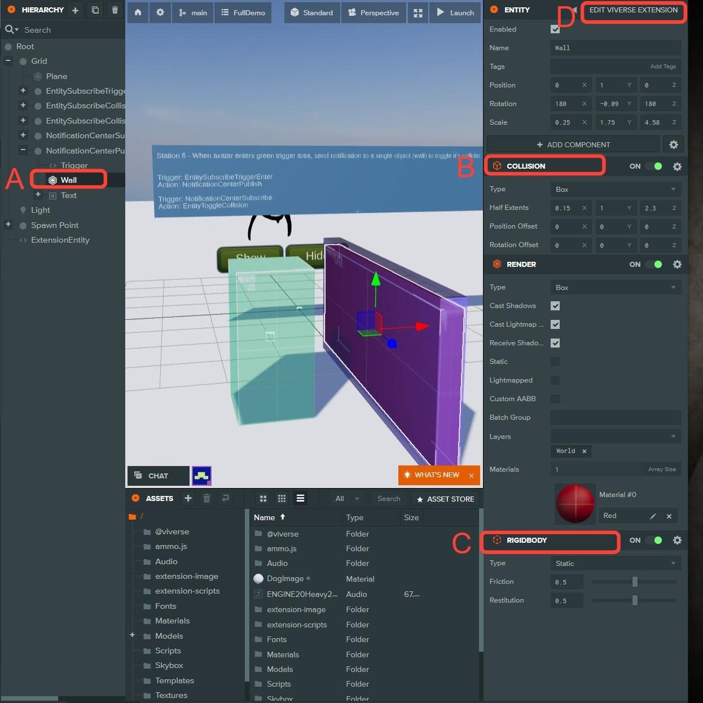The image size is (703, 703).
Task: Open the Collision Type Box dropdown
Action: point(616,190)
